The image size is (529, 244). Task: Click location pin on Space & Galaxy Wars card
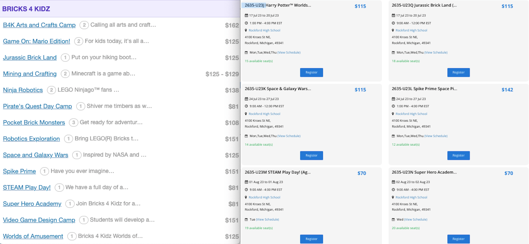coord(246,114)
